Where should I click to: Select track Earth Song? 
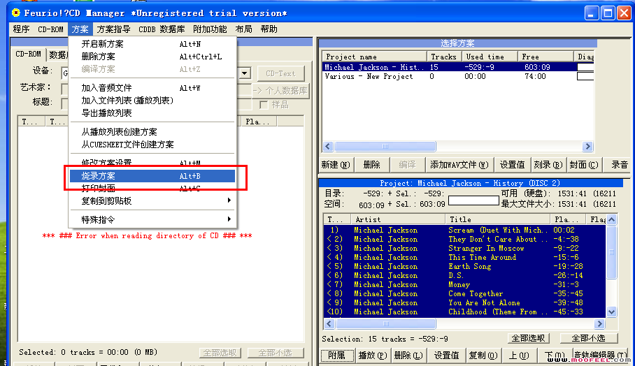464,267
